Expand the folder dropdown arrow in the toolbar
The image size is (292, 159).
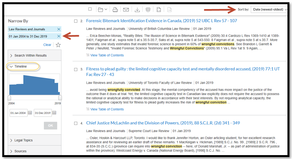(106, 9)
